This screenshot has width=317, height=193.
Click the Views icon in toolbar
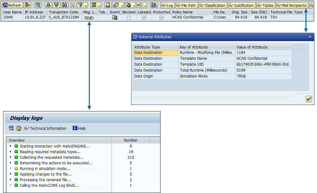[116, 5]
